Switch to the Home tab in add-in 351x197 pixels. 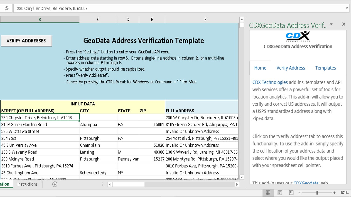coord(260,68)
